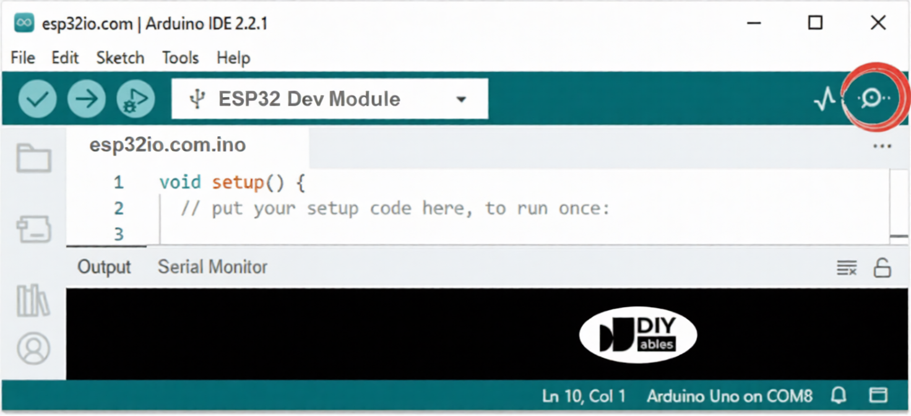Open Serial Monitor magnifier icon in toolbar
The width and height of the screenshot is (911, 416).
pos(873,98)
